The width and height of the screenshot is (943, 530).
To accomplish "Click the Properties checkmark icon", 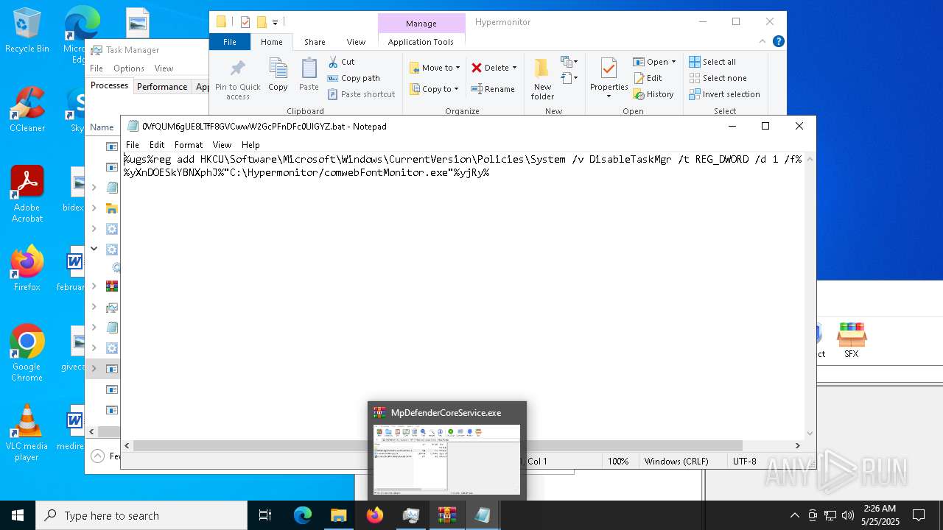I will pos(609,68).
